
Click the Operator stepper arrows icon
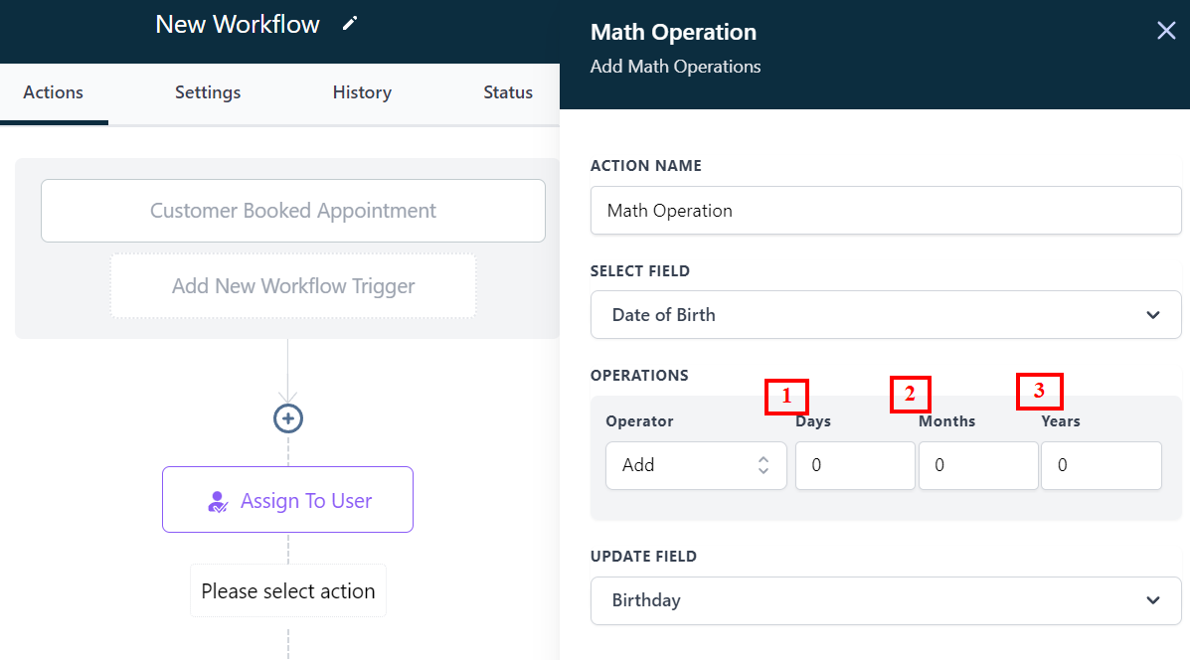764,465
